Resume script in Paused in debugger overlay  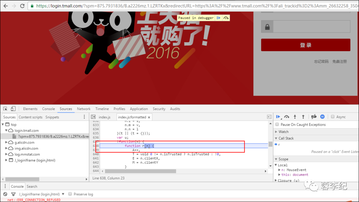[x=219, y=18]
